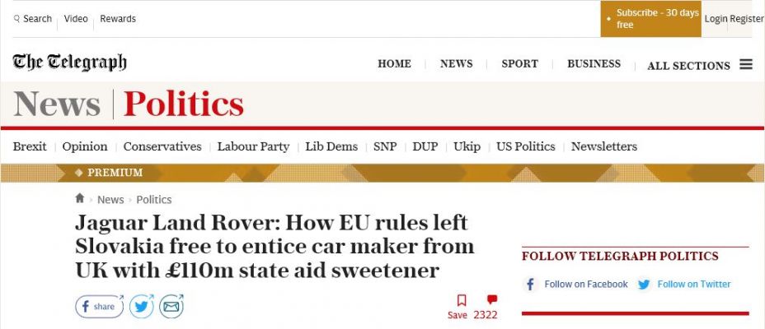Click the search magnifier icon
Viewport: 765px width, 329px height.
pos(16,19)
